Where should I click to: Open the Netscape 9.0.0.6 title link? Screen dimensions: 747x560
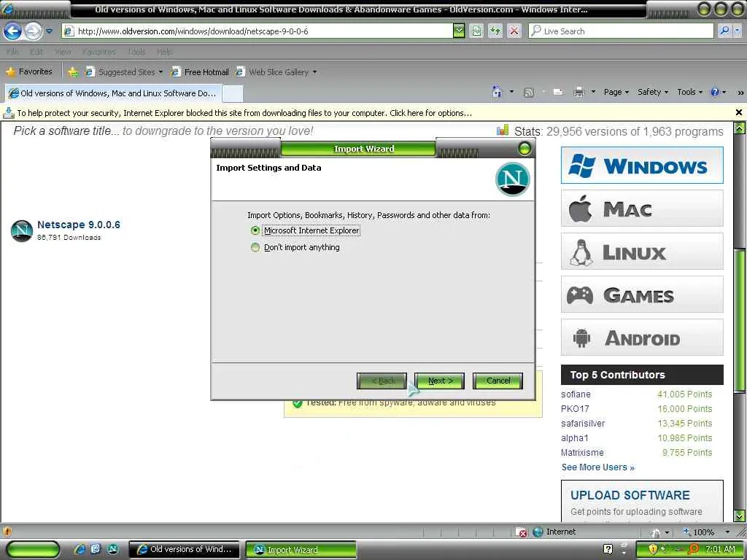point(79,225)
